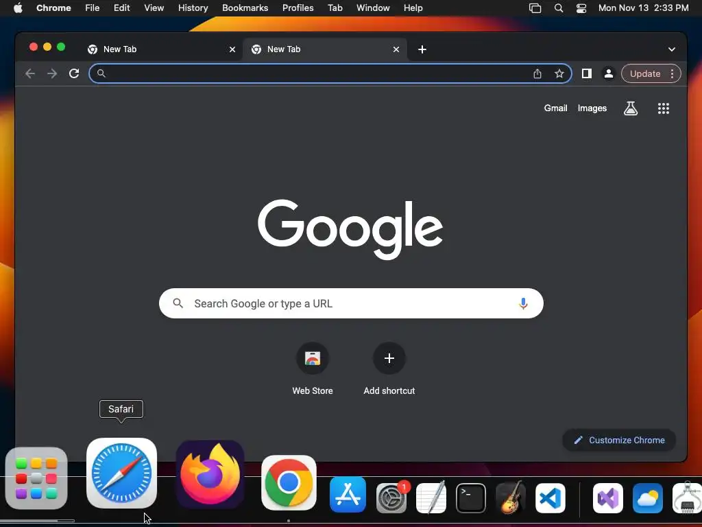Open Chrome's three-dot menu
The width and height of the screenshot is (702, 527).
tap(672, 73)
